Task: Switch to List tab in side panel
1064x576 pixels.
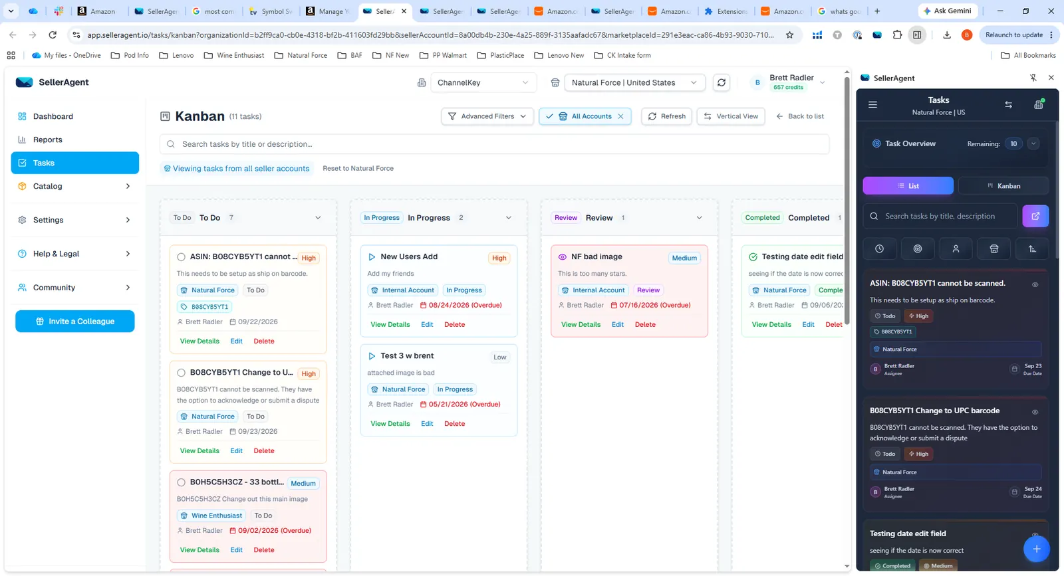Action: point(908,186)
